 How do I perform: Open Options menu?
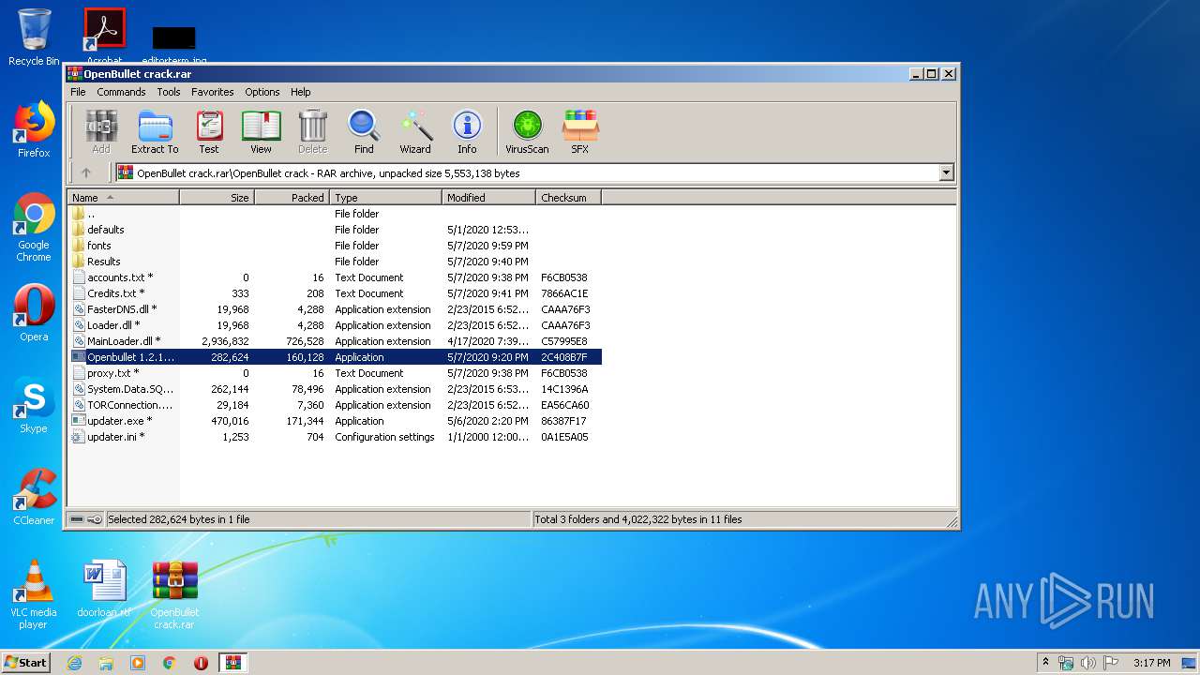[262, 92]
